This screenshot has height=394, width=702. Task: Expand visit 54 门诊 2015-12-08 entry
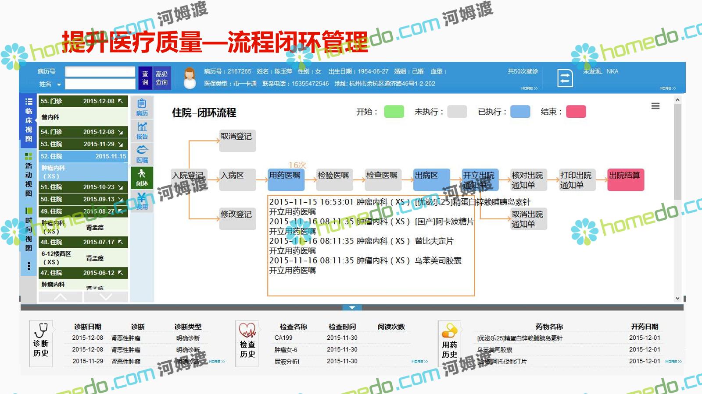click(x=120, y=132)
